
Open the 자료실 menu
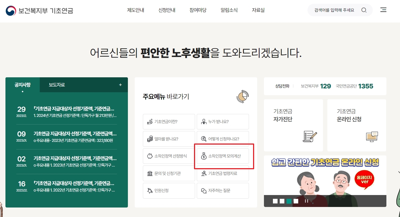coord(258,10)
